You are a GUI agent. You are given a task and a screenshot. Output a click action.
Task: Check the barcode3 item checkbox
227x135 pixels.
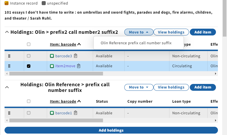[x=29, y=56]
